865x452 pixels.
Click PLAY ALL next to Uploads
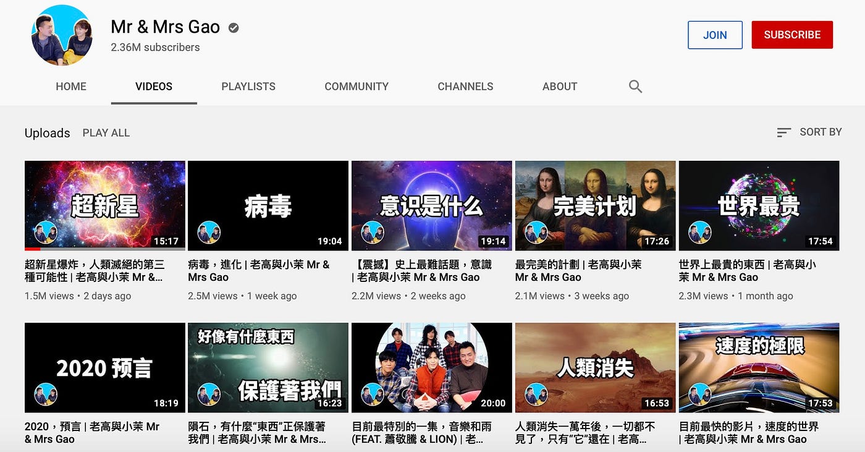(x=106, y=133)
